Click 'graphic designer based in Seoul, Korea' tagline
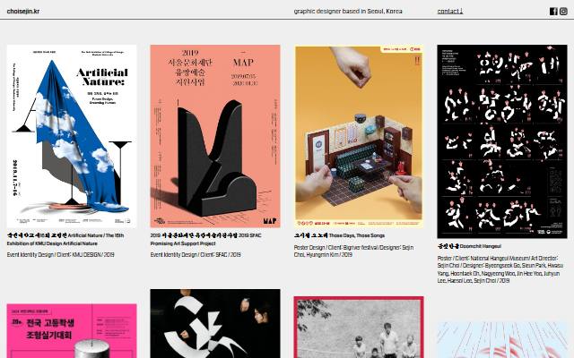Image resolution: width=574 pixels, height=358 pixels. pyautogui.click(x=348, y=12)
